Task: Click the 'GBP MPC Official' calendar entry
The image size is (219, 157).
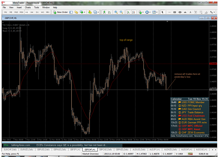Action: click(192, 126)
